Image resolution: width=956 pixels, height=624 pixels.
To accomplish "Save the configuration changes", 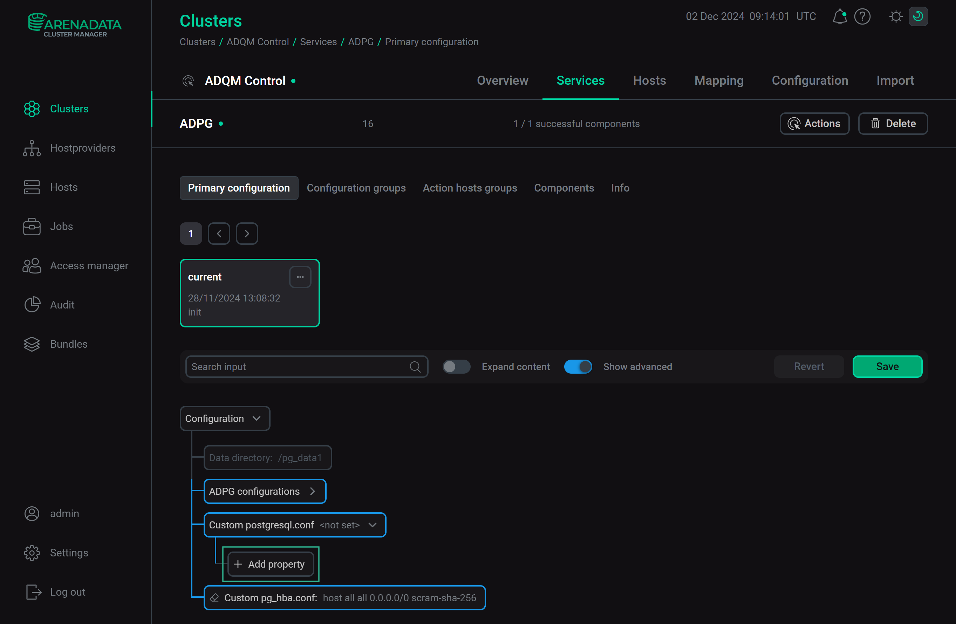I will (887, 366).
